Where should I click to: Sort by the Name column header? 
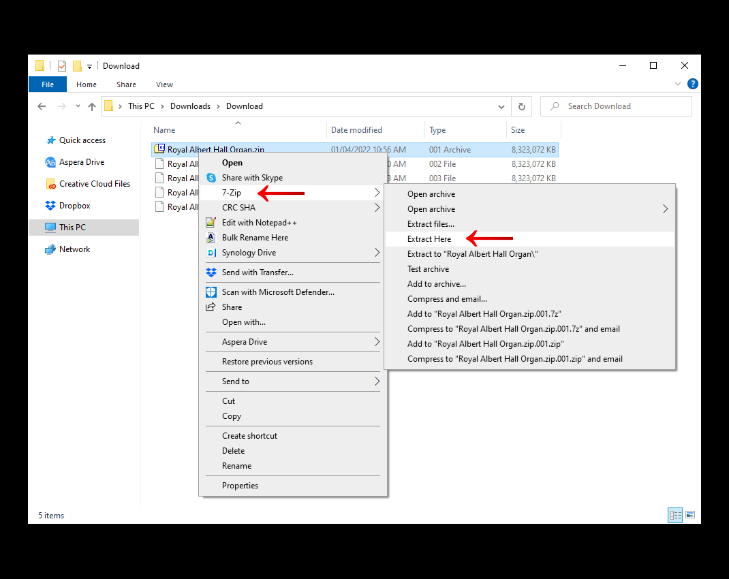(x=238, y=130)
